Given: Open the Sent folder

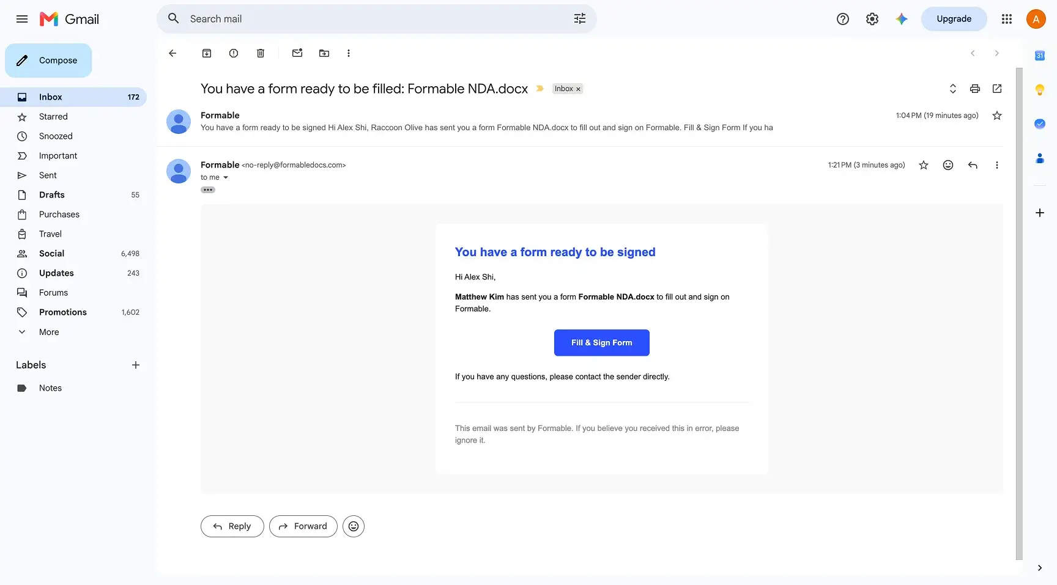Looking at the screenshot, I should [x=73, y=175].
